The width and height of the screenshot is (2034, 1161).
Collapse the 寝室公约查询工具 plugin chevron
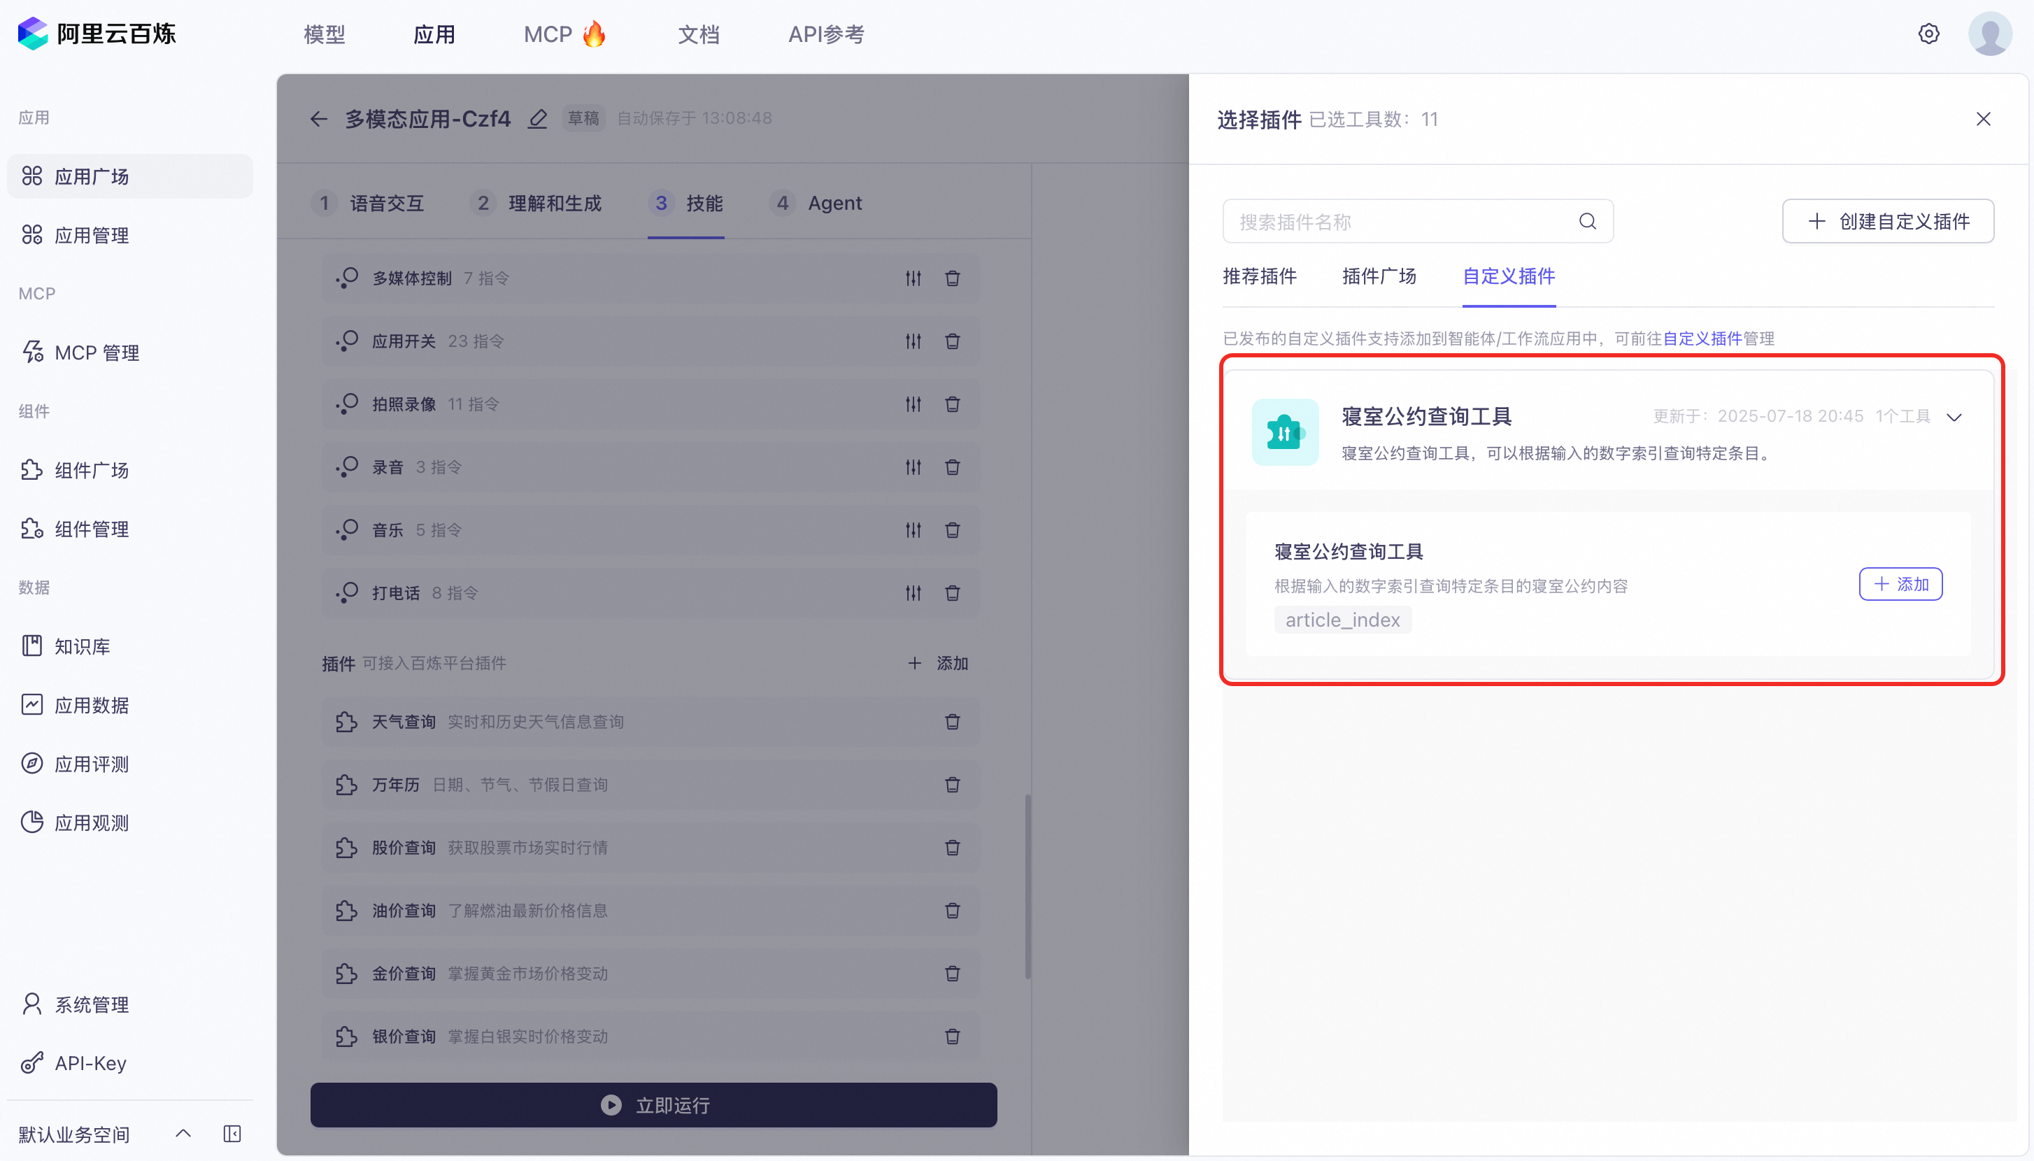point(1954,417)
